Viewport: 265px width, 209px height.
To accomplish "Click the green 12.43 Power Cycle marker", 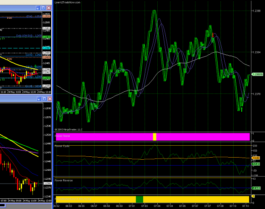I will point(256,164).
